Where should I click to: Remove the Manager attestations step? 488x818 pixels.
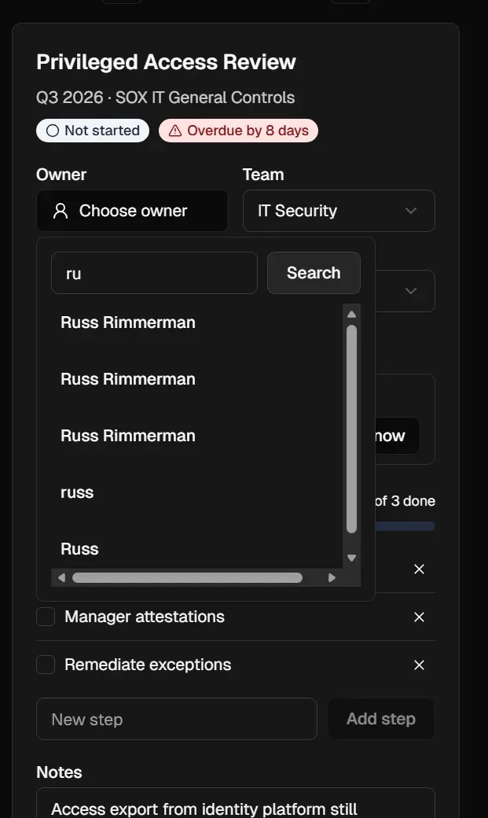[419, 617]
